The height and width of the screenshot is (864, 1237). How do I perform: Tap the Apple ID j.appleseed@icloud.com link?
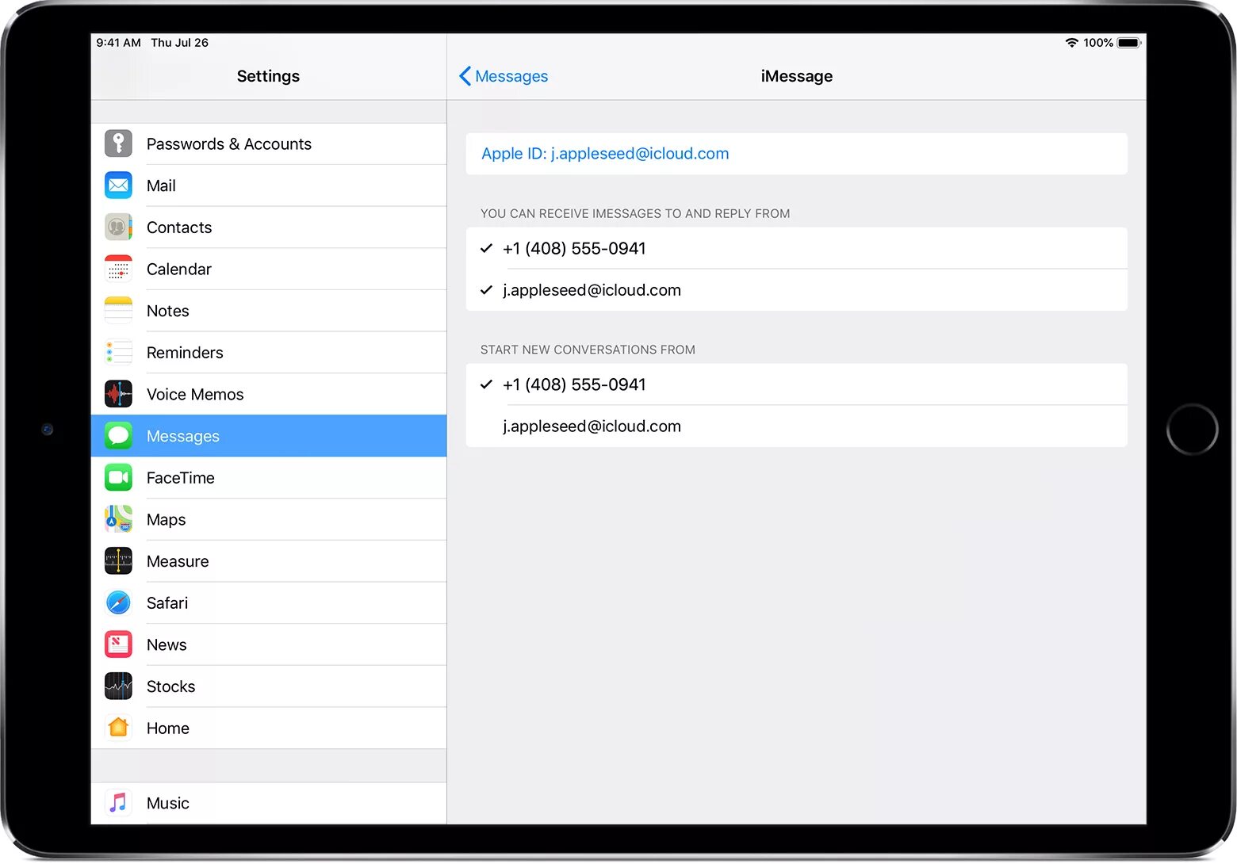point(797,154)
